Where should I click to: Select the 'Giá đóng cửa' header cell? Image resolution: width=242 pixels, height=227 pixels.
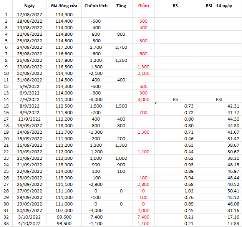click(x=64, y=6)
